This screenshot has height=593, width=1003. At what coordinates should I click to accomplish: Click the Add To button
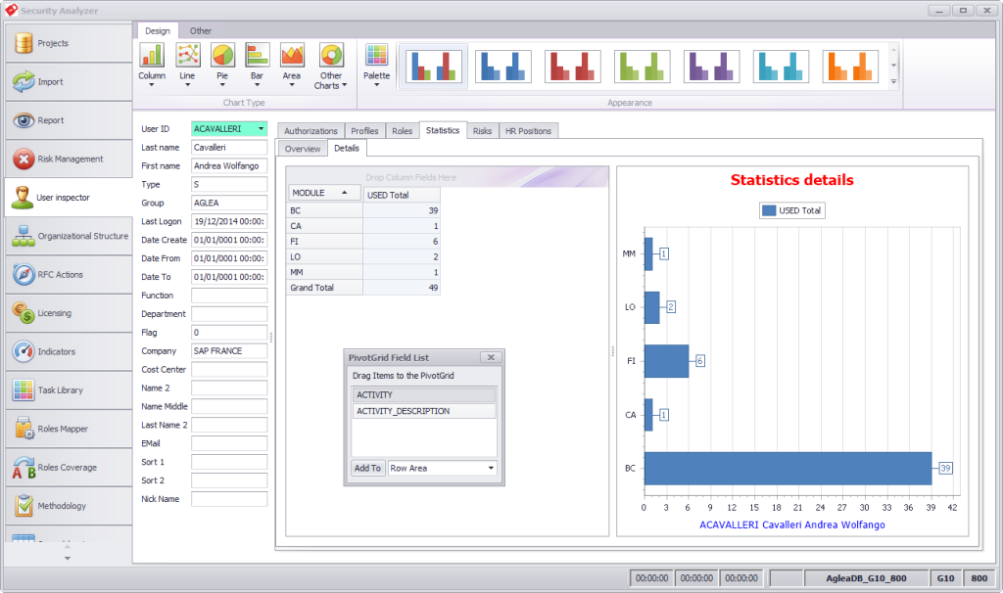(367, 469)
